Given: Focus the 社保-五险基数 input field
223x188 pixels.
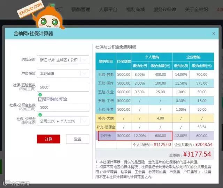Looking at the screenshot, I should click(63, 87).
